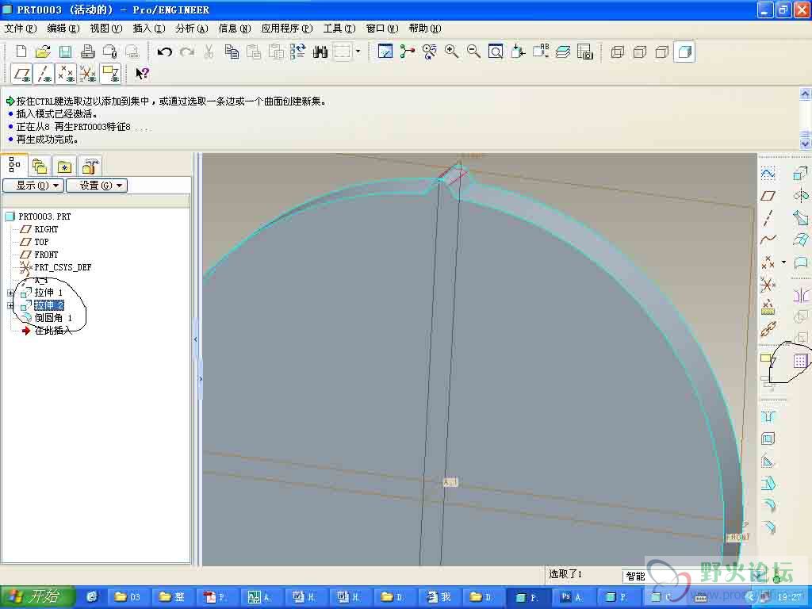Open a file using the folder icon
The height and width of the screenshot is (609, 812).
[43, 52]
